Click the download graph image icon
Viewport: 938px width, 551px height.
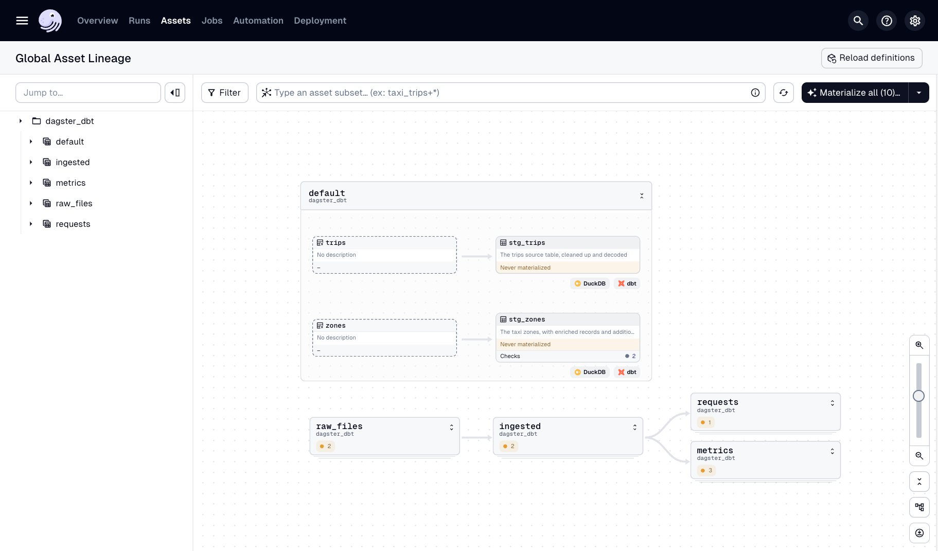[x=919, y=533]
